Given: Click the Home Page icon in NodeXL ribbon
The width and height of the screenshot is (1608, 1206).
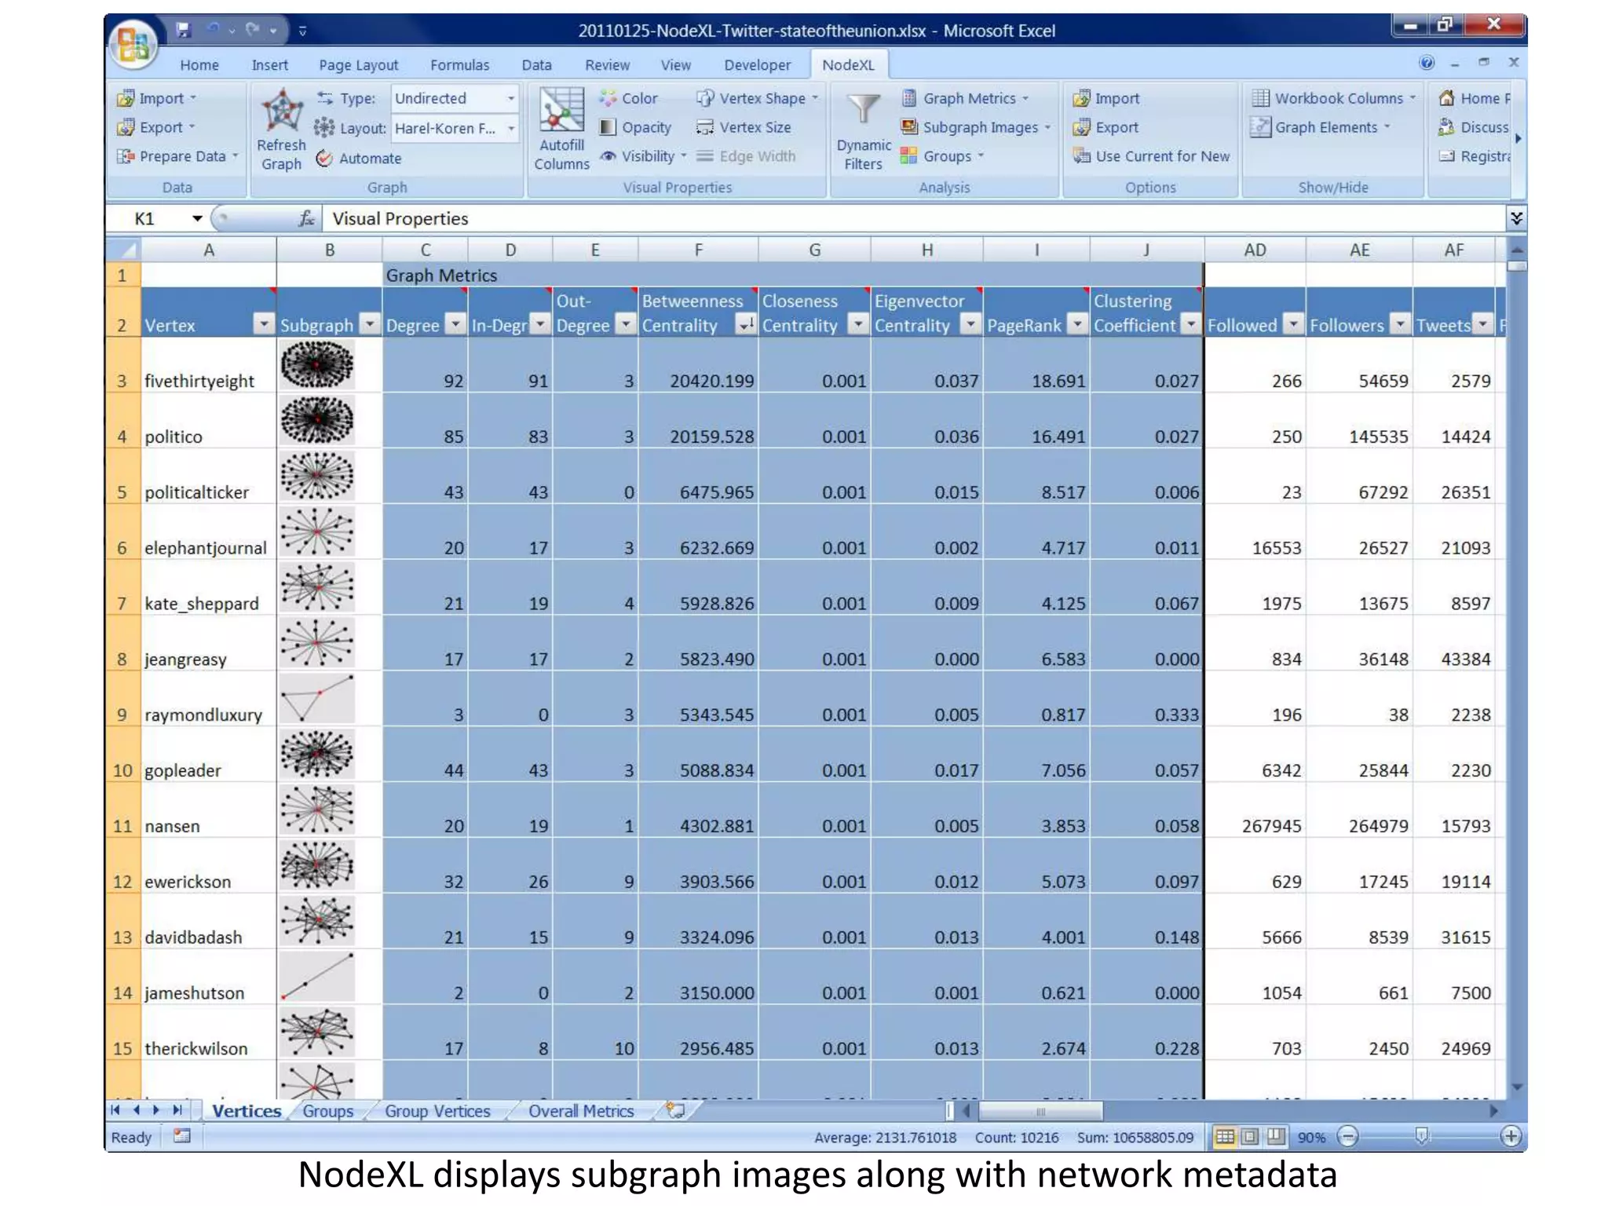Looking at the screenshot, I should tap(1446, 98).
